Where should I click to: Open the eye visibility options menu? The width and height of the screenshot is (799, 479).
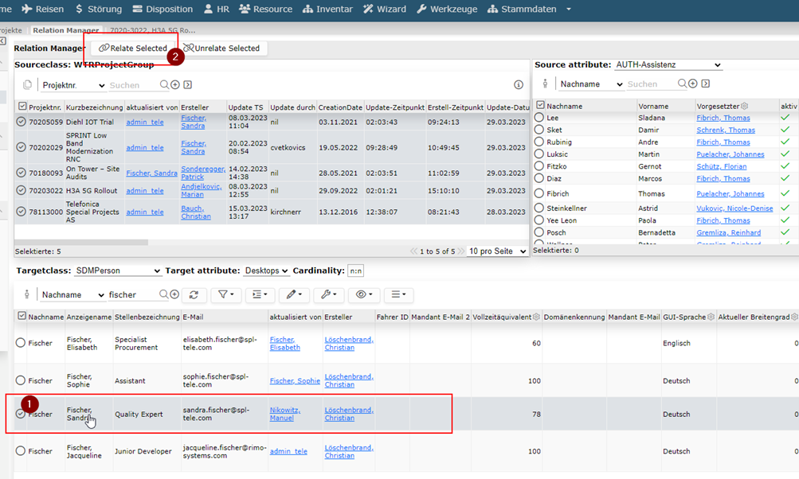coord(364,294)
